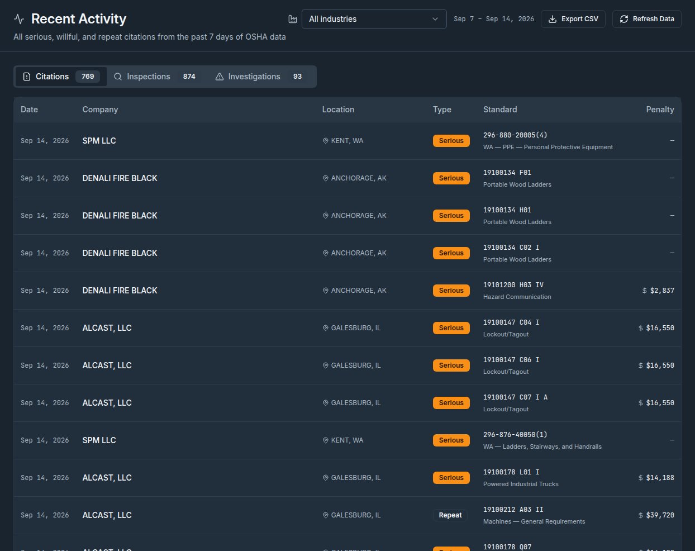Click the document icon in the Citations tab

(x=27, y=77)
